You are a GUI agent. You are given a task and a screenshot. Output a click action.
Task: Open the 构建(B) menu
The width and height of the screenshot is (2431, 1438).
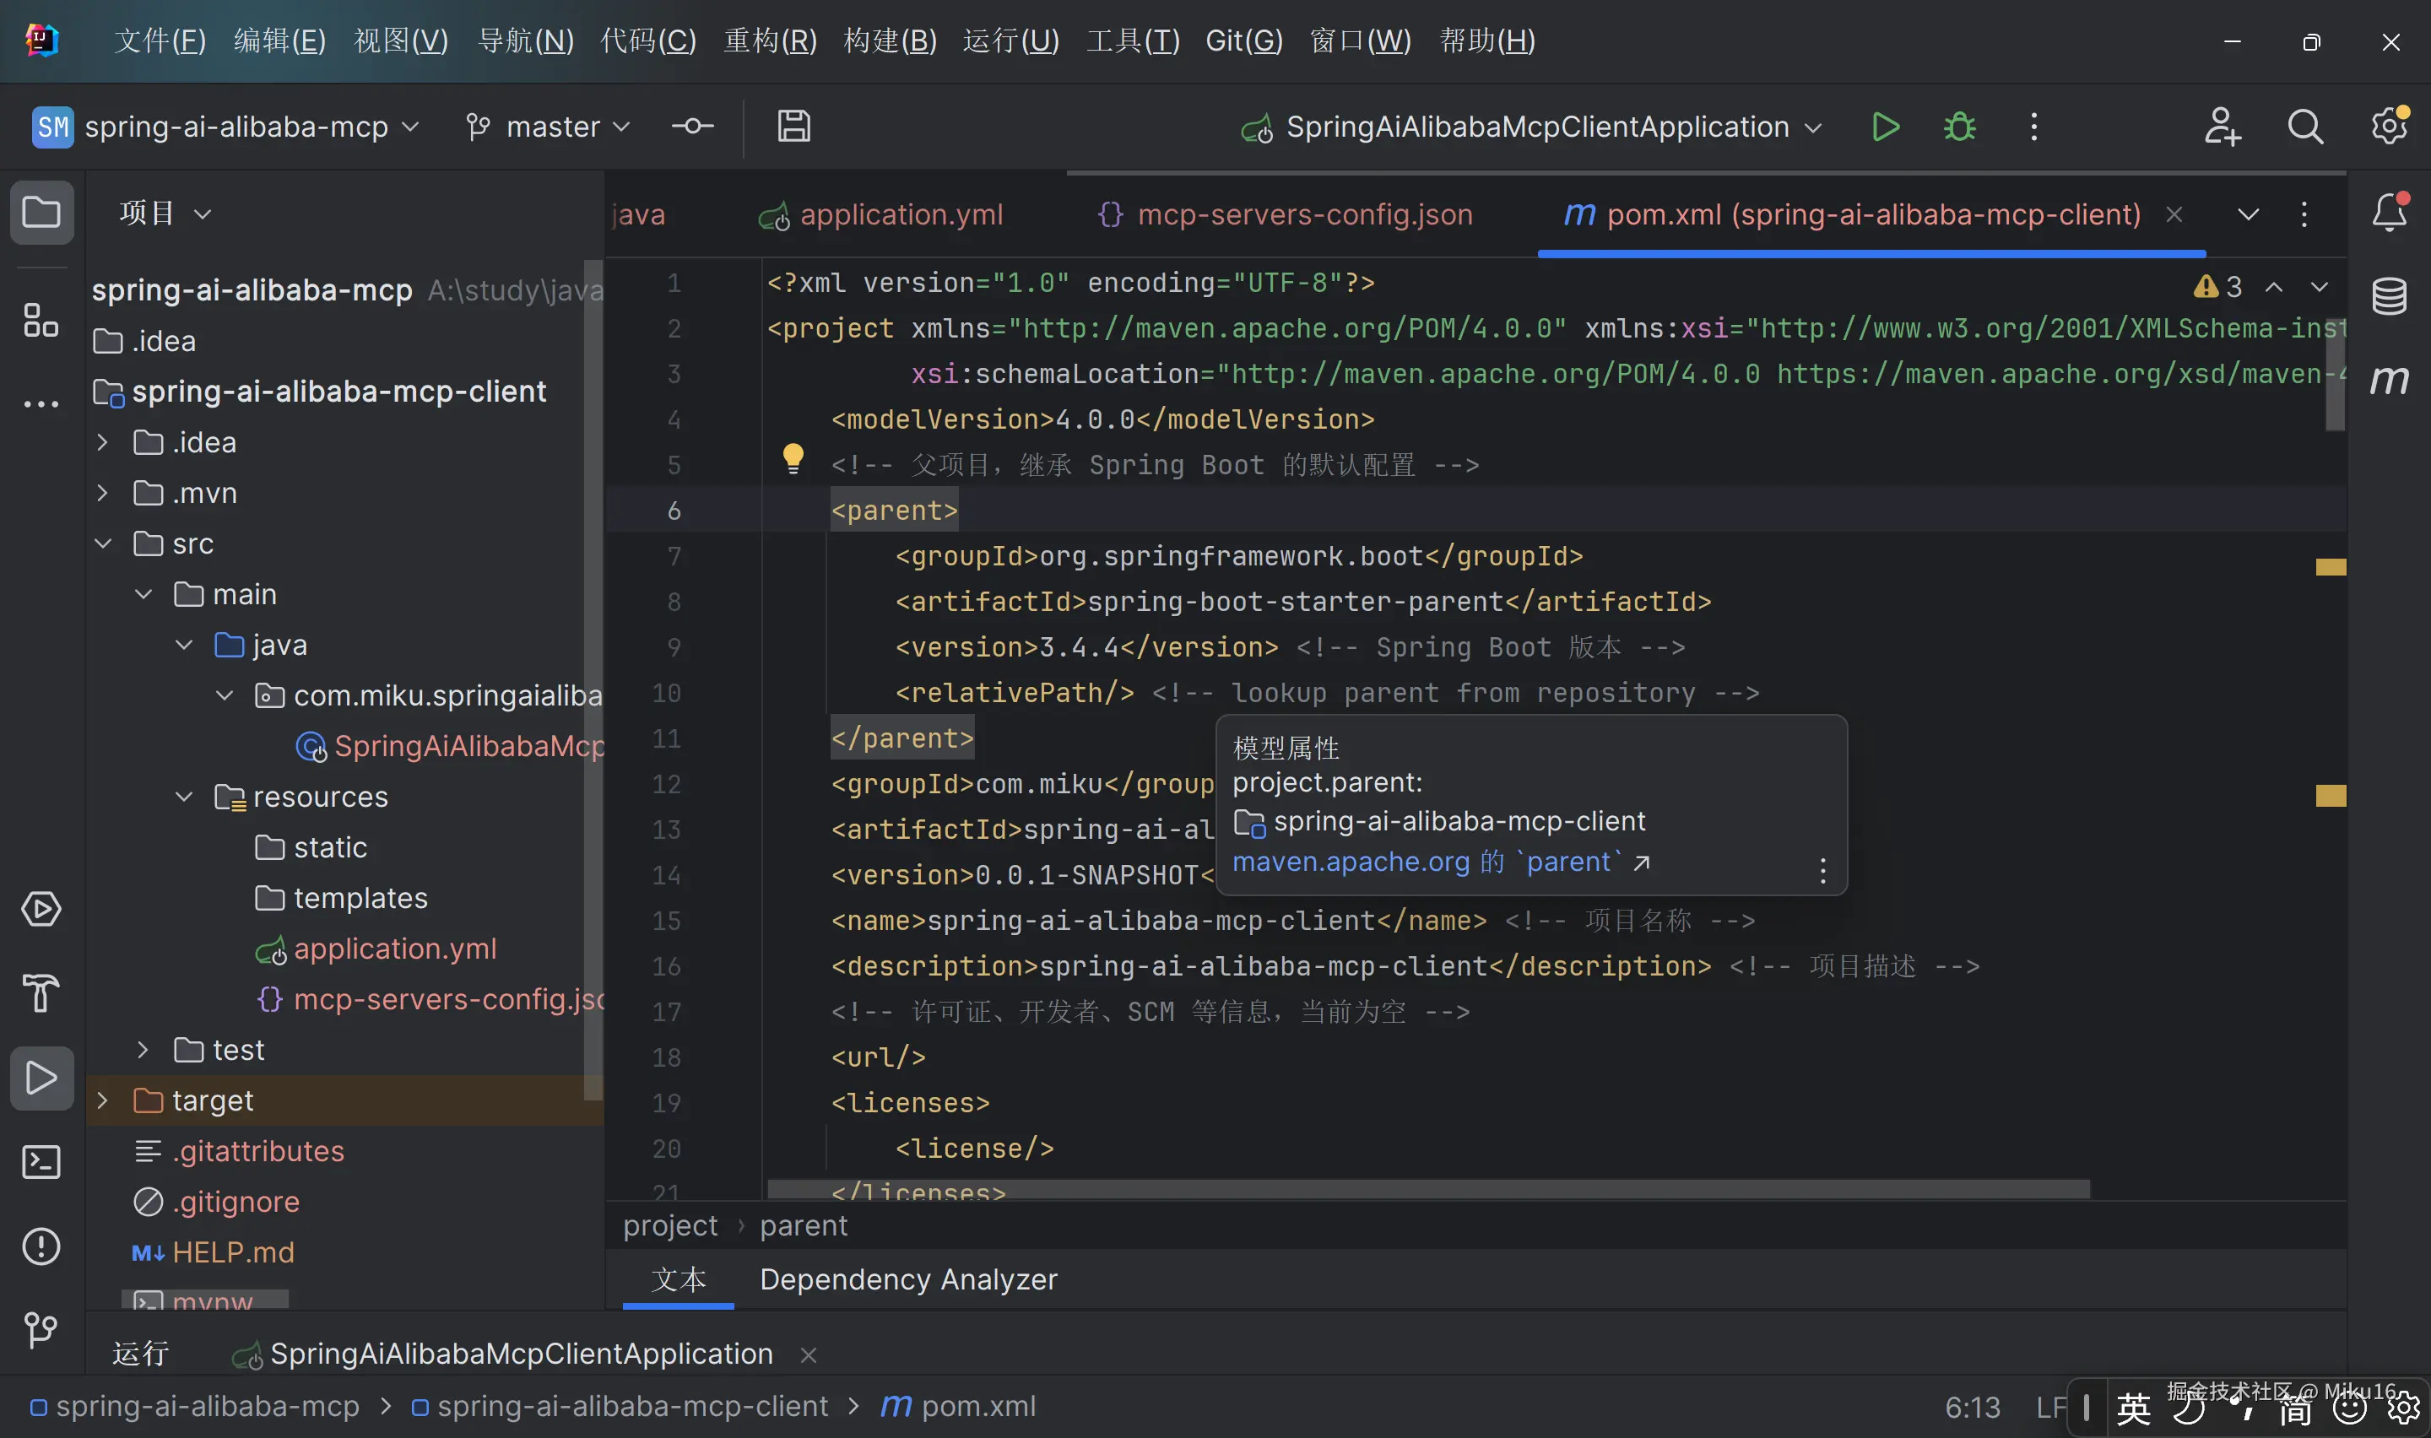(x=890, y=41)
